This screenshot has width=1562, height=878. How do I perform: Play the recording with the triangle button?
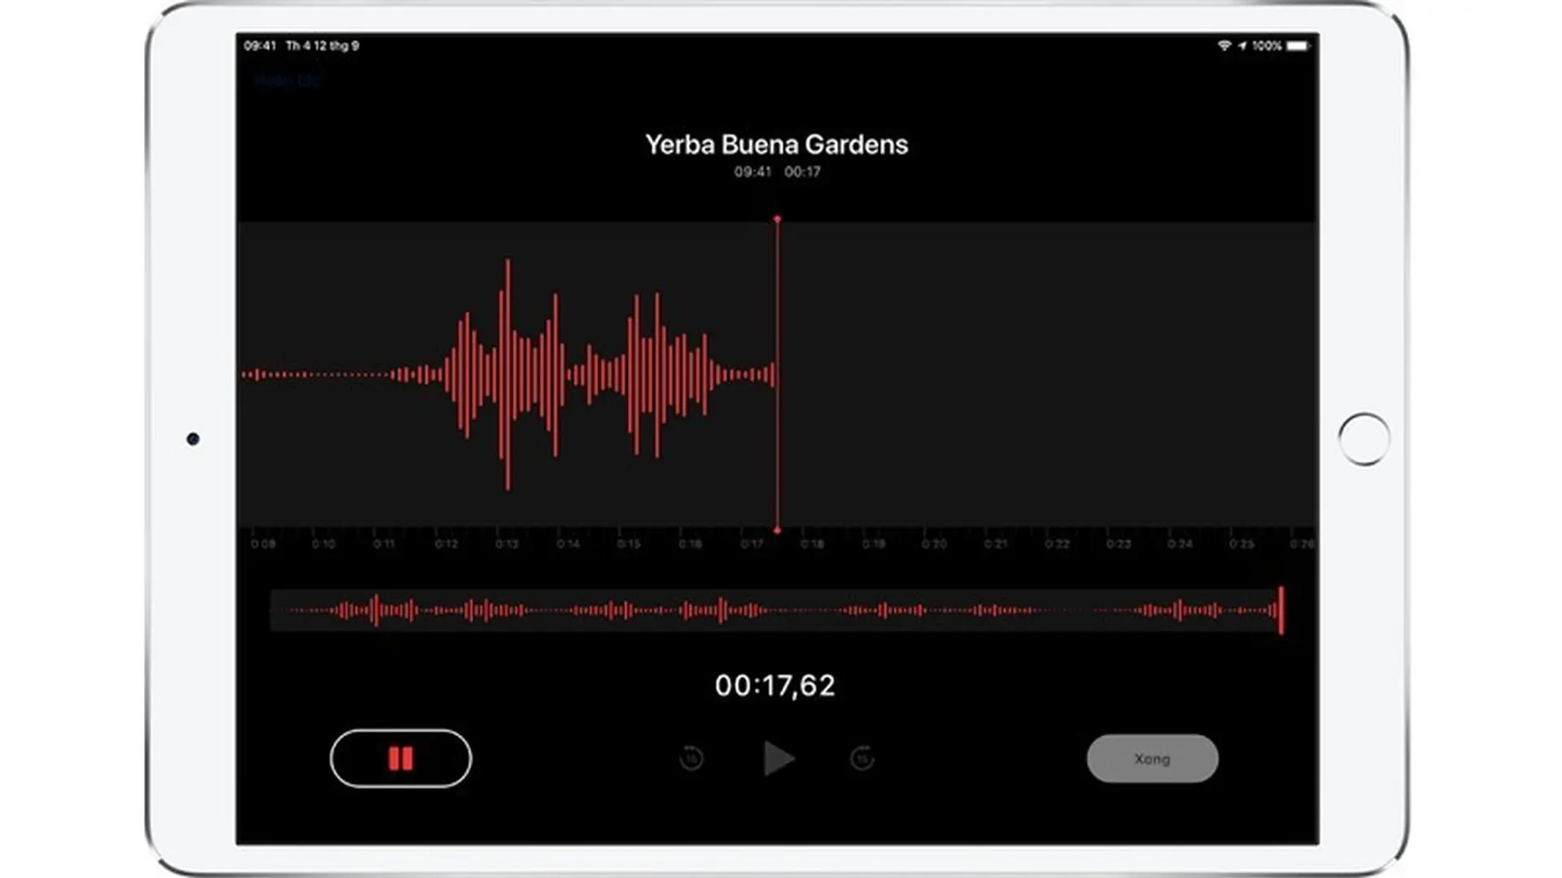click(x=779, y=758)
